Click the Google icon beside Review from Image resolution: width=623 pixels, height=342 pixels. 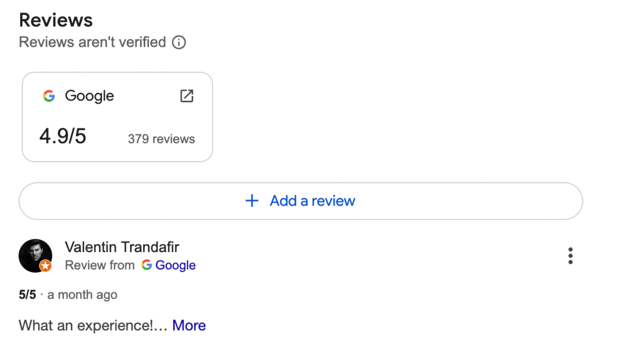pyautogui.click(x=146, y=265)
